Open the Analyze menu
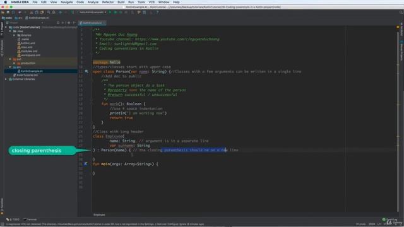This screenshot has width=404, height=227. (93, 2)
